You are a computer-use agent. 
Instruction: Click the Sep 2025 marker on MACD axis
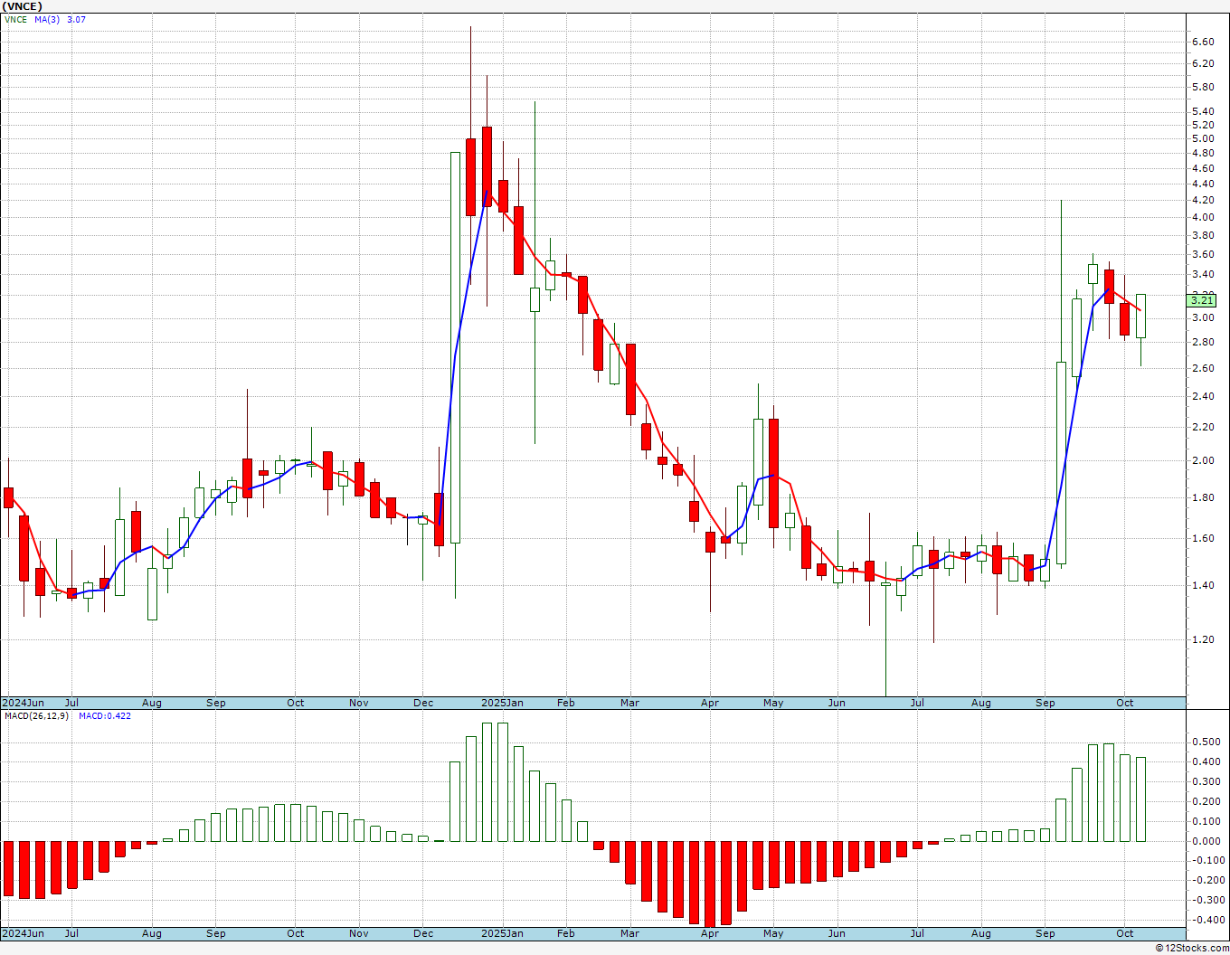pos(1045,933)
